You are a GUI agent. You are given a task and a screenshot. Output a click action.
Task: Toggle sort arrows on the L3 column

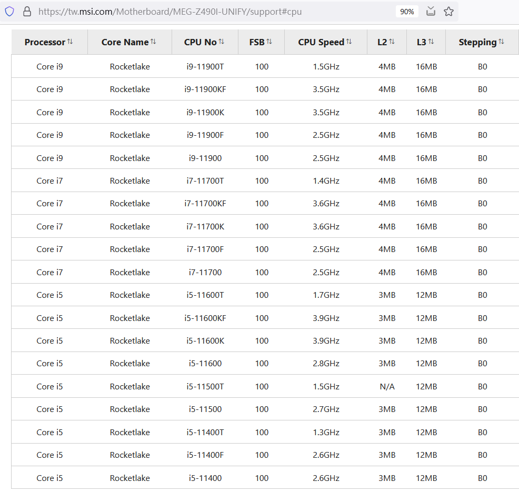point(431,42)
